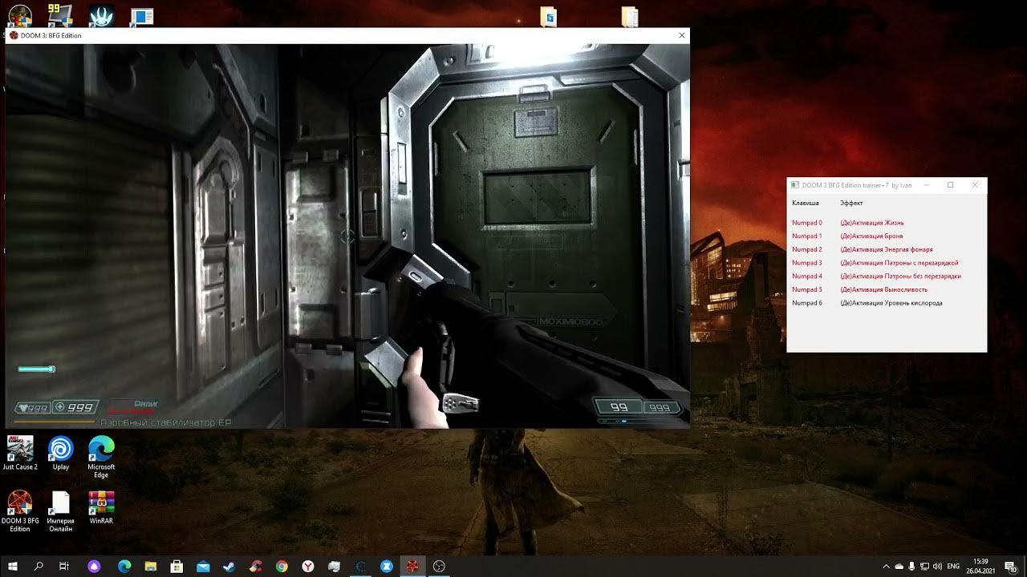This screenshot has height=577, width=1027.
Task: Open Windows Start menu
Action: point(13,566)
